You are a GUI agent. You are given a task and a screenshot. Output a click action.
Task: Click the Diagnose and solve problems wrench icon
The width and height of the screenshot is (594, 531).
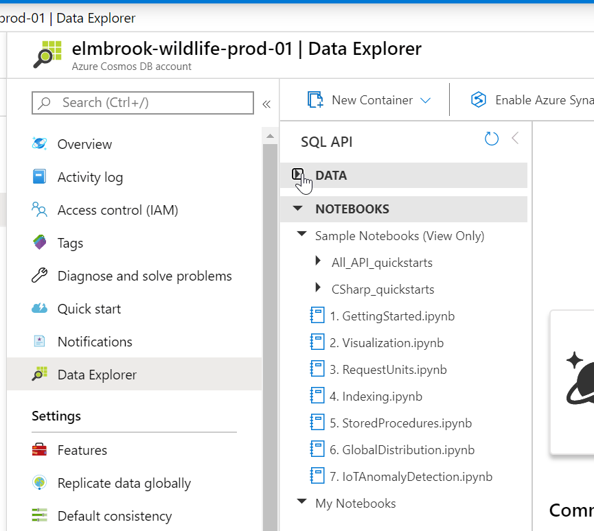[x=40, y=276]
